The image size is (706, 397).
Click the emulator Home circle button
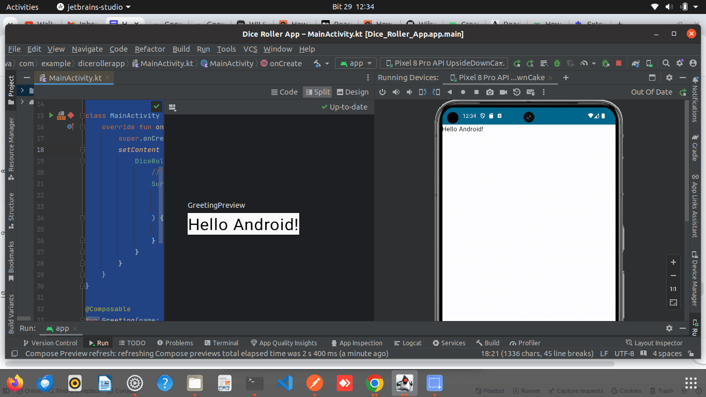pyautogui.click(x=463, y=92)
